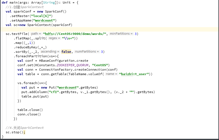Click the .setAppName("wordcount") call
The height and width of the screenshot is (140, 219).
coord(33,20)
